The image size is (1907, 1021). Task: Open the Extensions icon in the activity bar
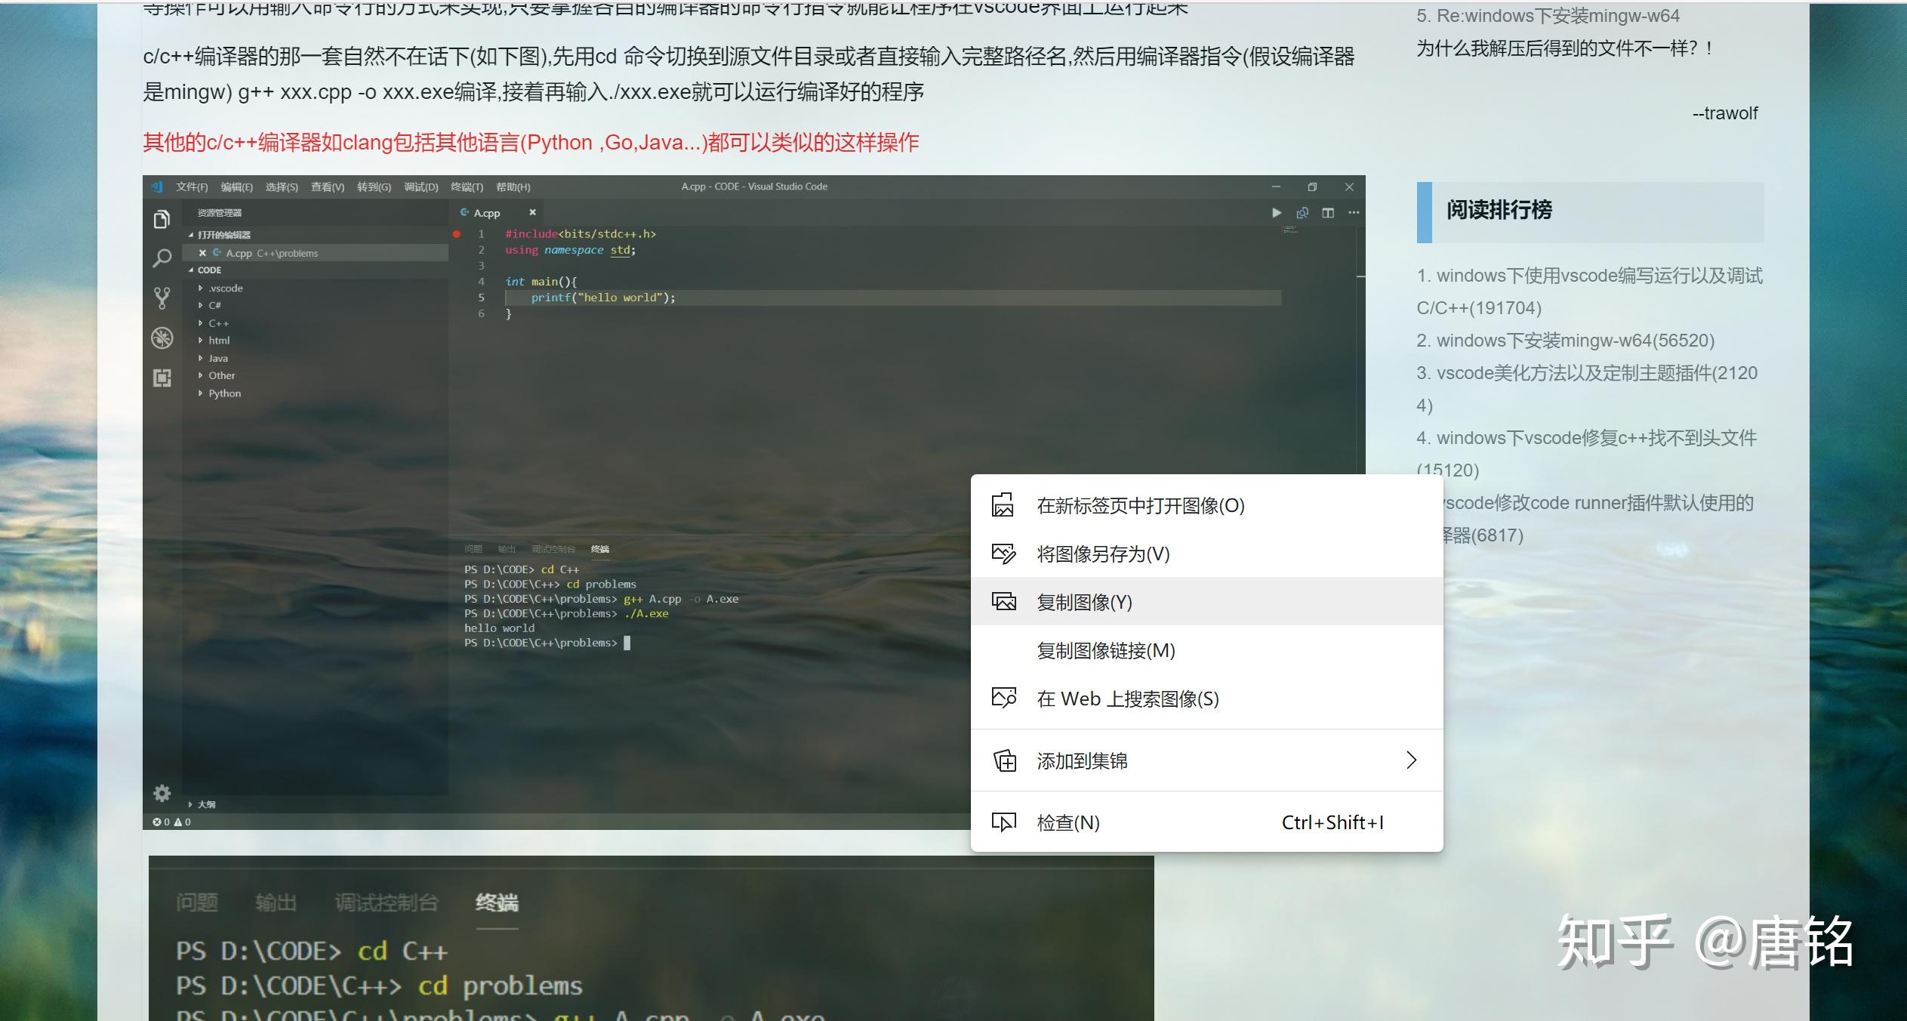point(162,378)
